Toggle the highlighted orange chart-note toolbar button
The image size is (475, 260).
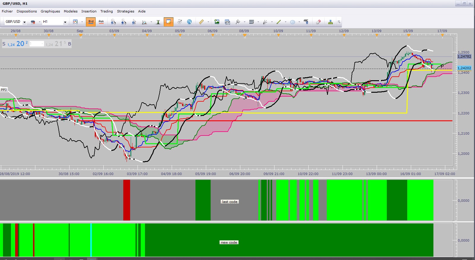coord(168,22)
